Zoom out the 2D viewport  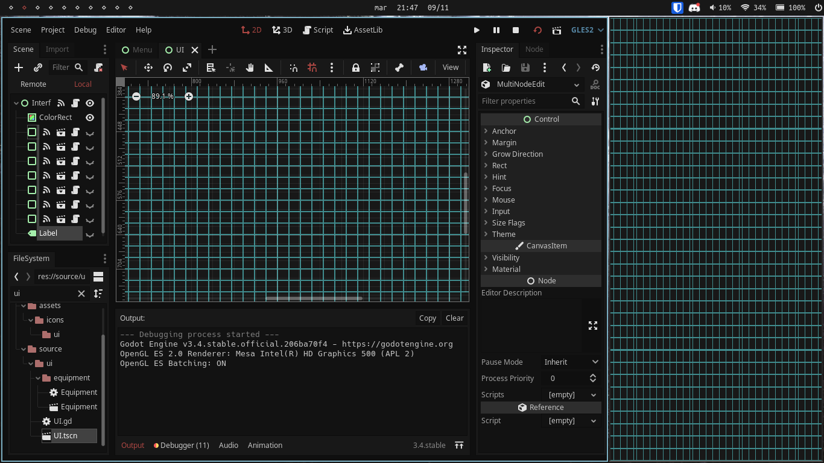click(x=136, y=96)
